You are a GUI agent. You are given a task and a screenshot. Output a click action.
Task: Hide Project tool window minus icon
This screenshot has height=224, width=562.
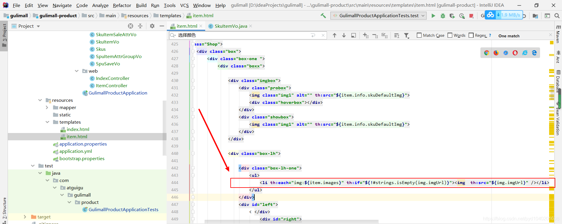[162, 26]
